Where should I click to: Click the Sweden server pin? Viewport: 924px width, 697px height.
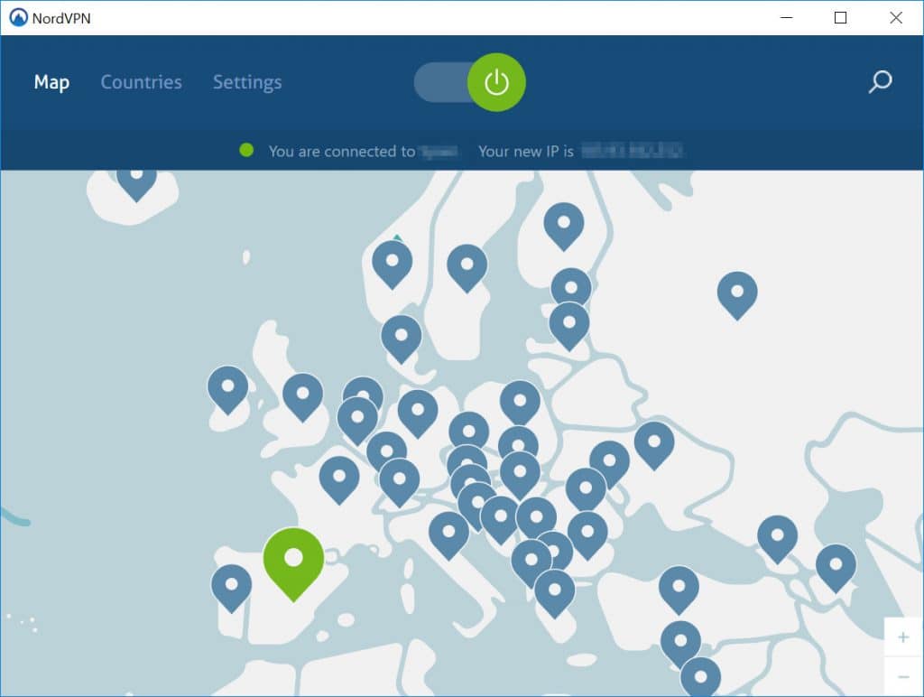pos(467,264)
